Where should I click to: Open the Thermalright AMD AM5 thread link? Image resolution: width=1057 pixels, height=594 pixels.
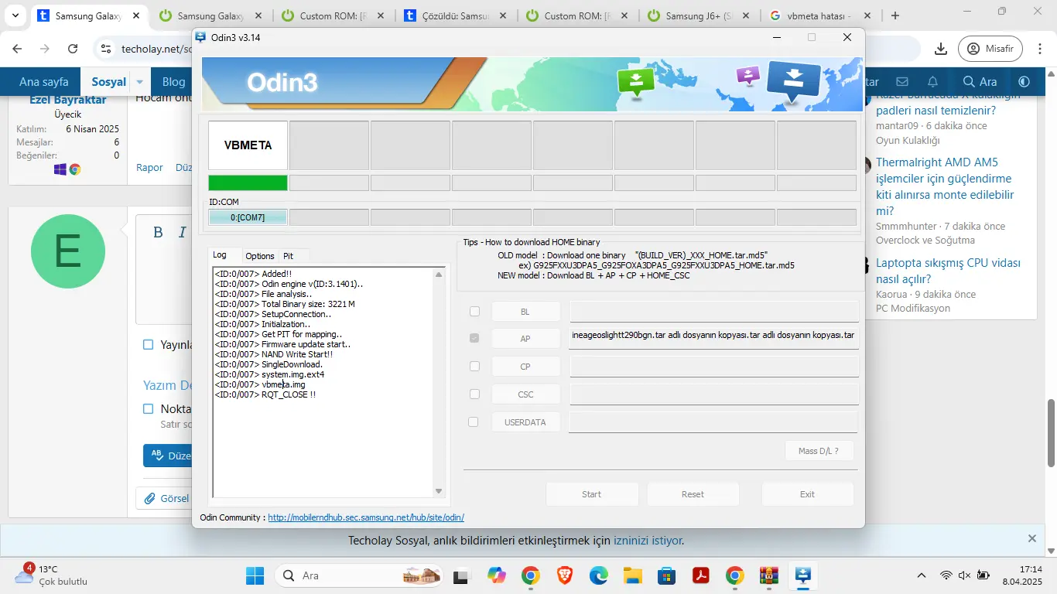(945, 186)
